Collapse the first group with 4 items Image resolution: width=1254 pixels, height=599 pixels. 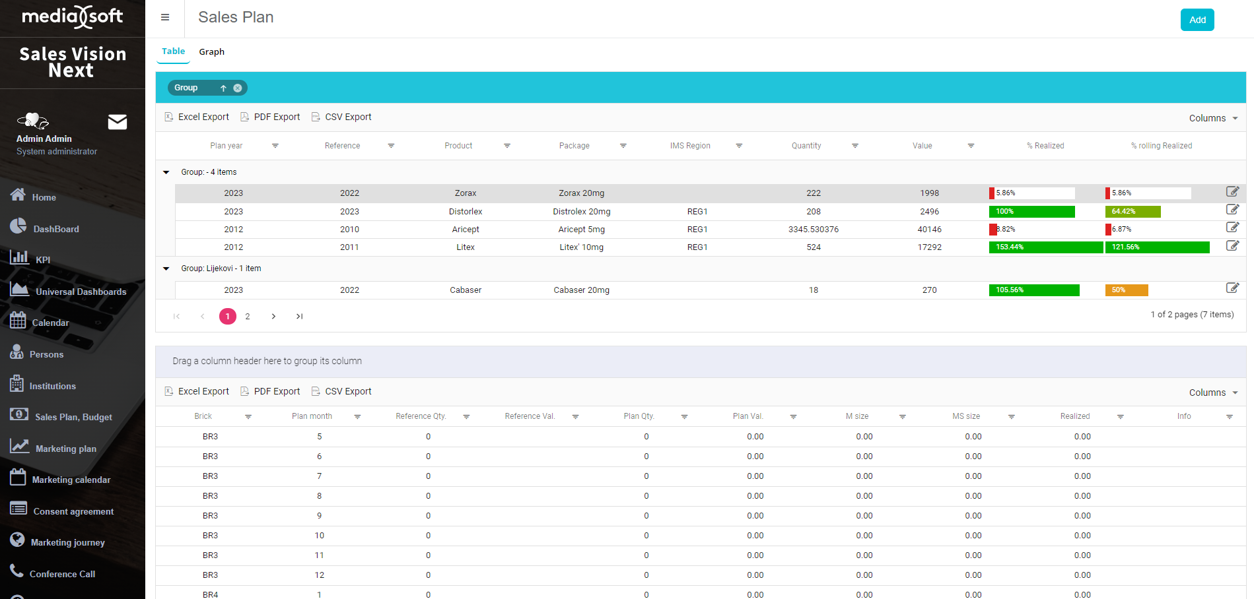point(166,172)
